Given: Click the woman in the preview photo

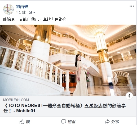Looking at the screenshot, I should pyautogui.click(x=80, y=75).
